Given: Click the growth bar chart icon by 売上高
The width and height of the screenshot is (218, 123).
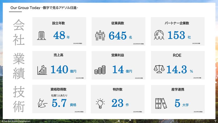Looking at the screenshot, I should (x=42, y=70).
